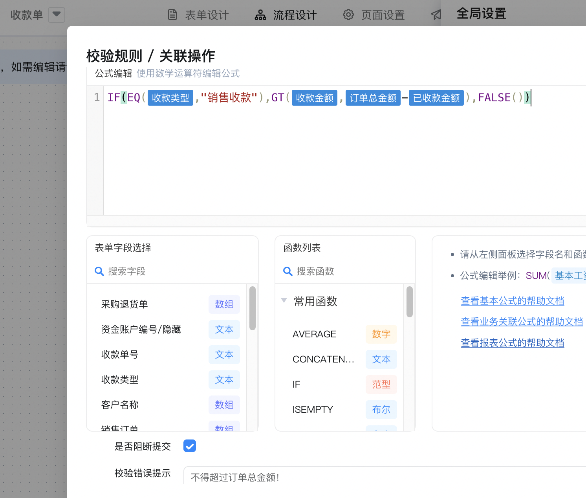Click the 文本 tag beside 收款单号
The width and height of the screenshot is (586, 498).
coord(224,355)
